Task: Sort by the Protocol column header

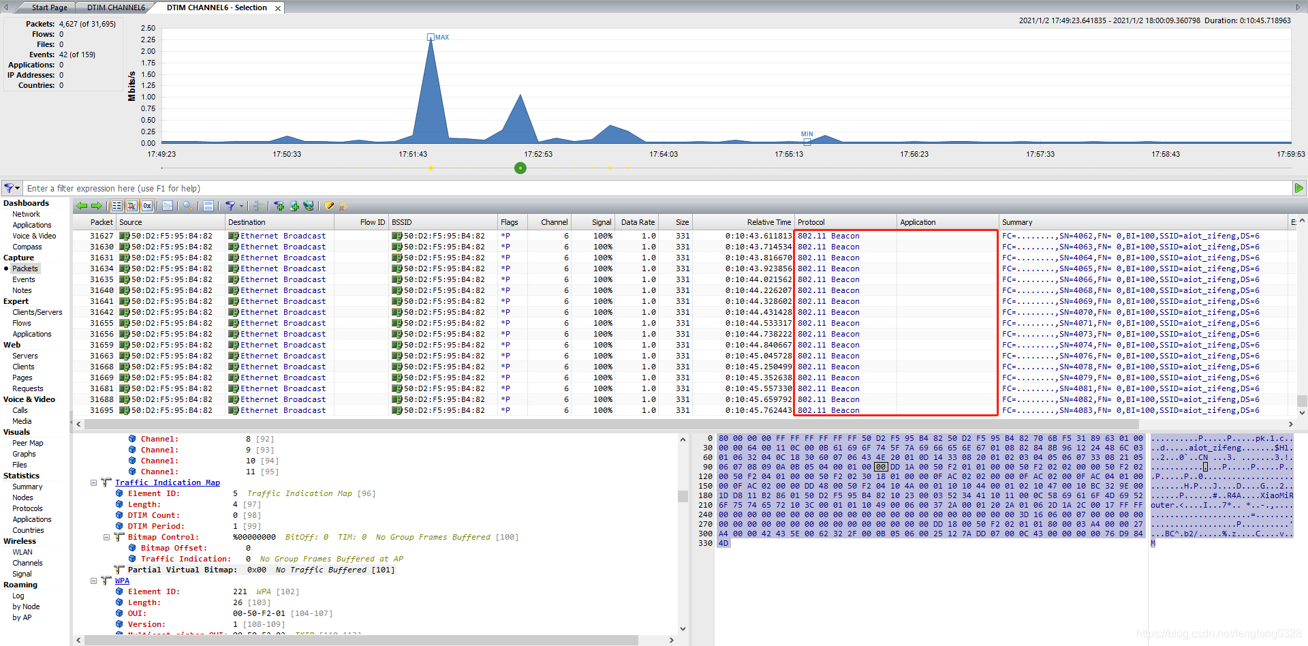Action: tap(845, 222)
